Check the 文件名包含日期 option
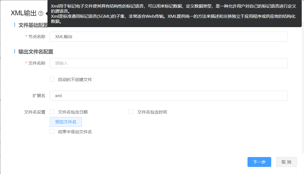The width and height of the screenshot is (304, 174). 52,112
